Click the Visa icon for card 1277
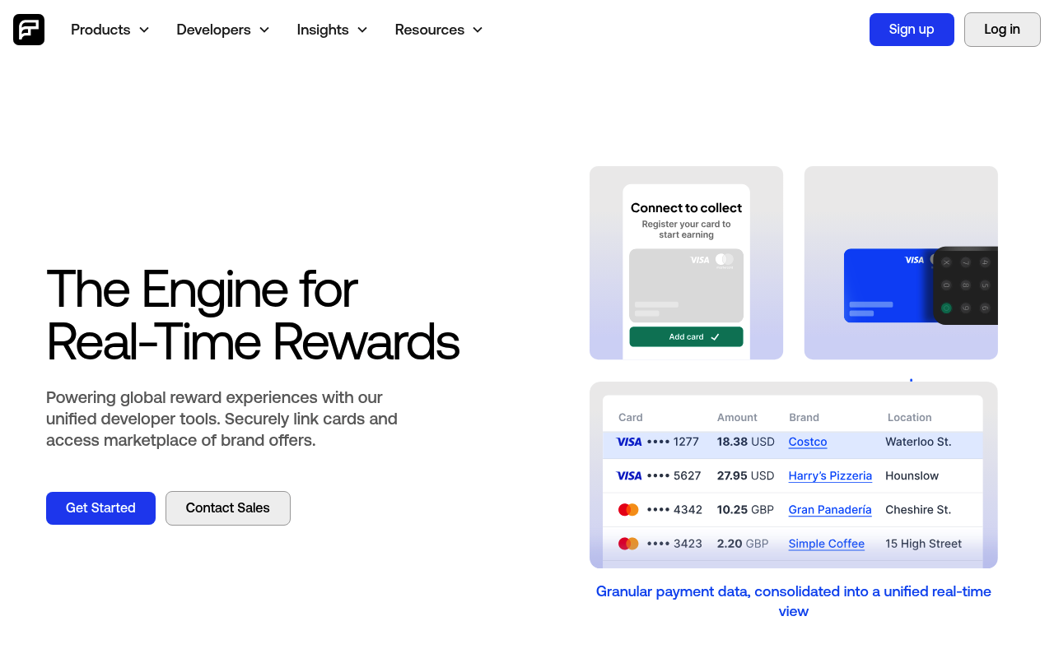The height and width of the screenshot is (658, 1054). coord(629,442)
